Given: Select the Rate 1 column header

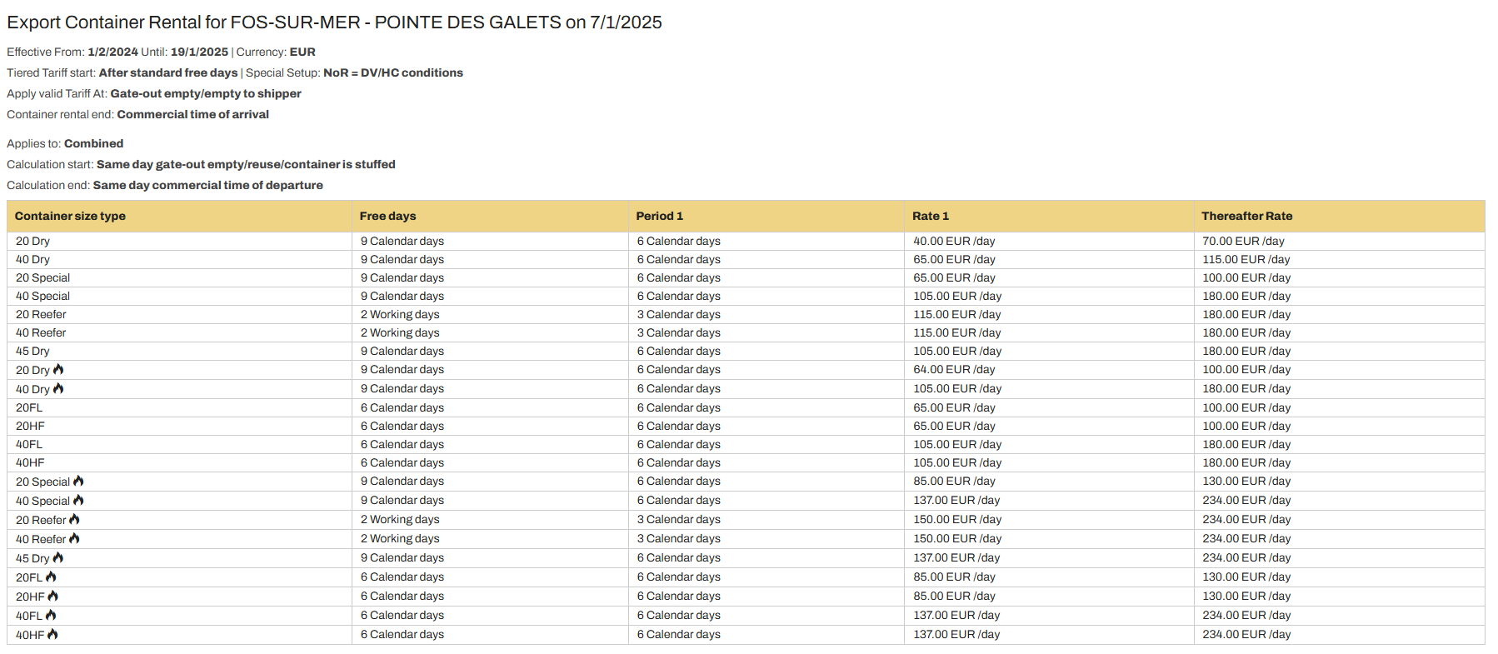Looking at the screenshot, I should [930, 216].
